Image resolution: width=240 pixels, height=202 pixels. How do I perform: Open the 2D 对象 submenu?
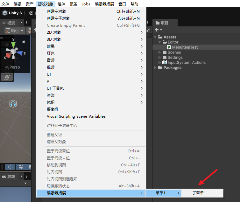[91, 32]
